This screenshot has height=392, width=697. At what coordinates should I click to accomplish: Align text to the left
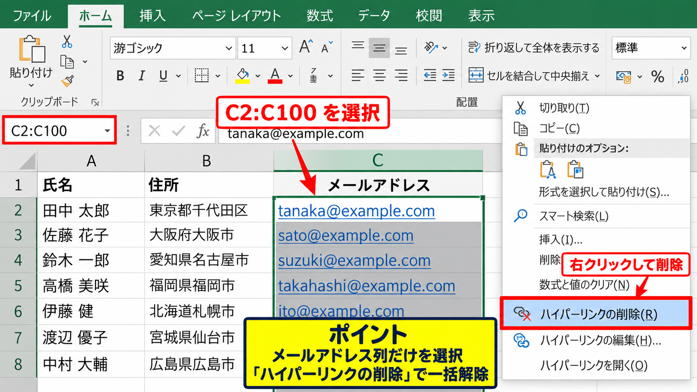(358, 75)
